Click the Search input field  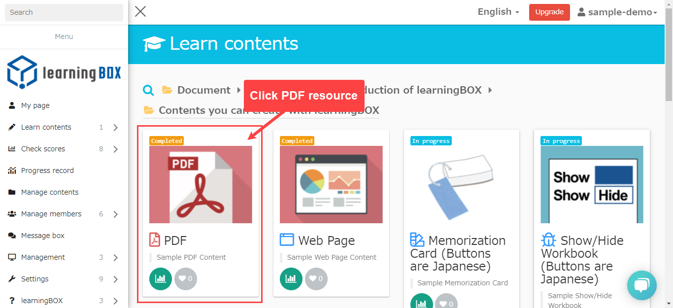64,12
